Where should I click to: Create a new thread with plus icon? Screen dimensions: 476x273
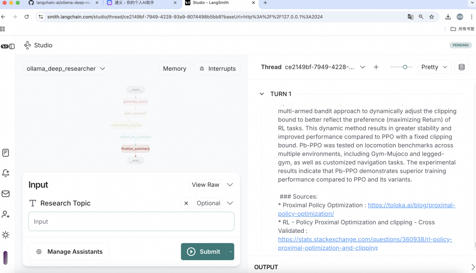pos(376,67)
